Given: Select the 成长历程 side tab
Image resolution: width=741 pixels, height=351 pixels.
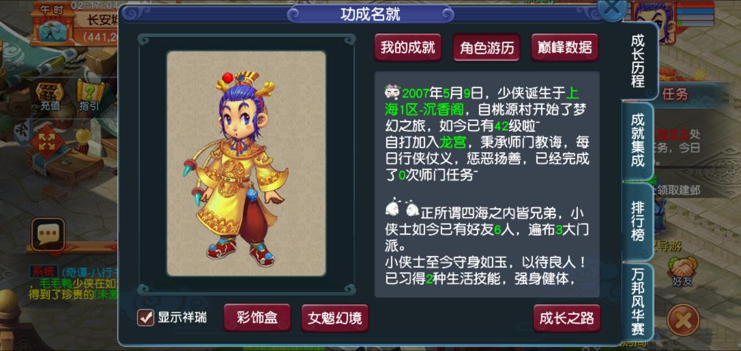Looking at the screenshot, I should 638,60.
